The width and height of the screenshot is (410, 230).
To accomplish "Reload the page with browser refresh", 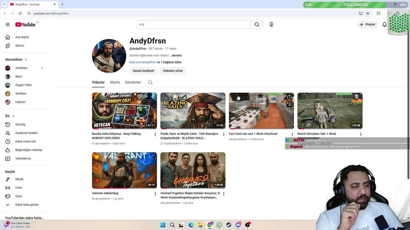I will (20, 13).
